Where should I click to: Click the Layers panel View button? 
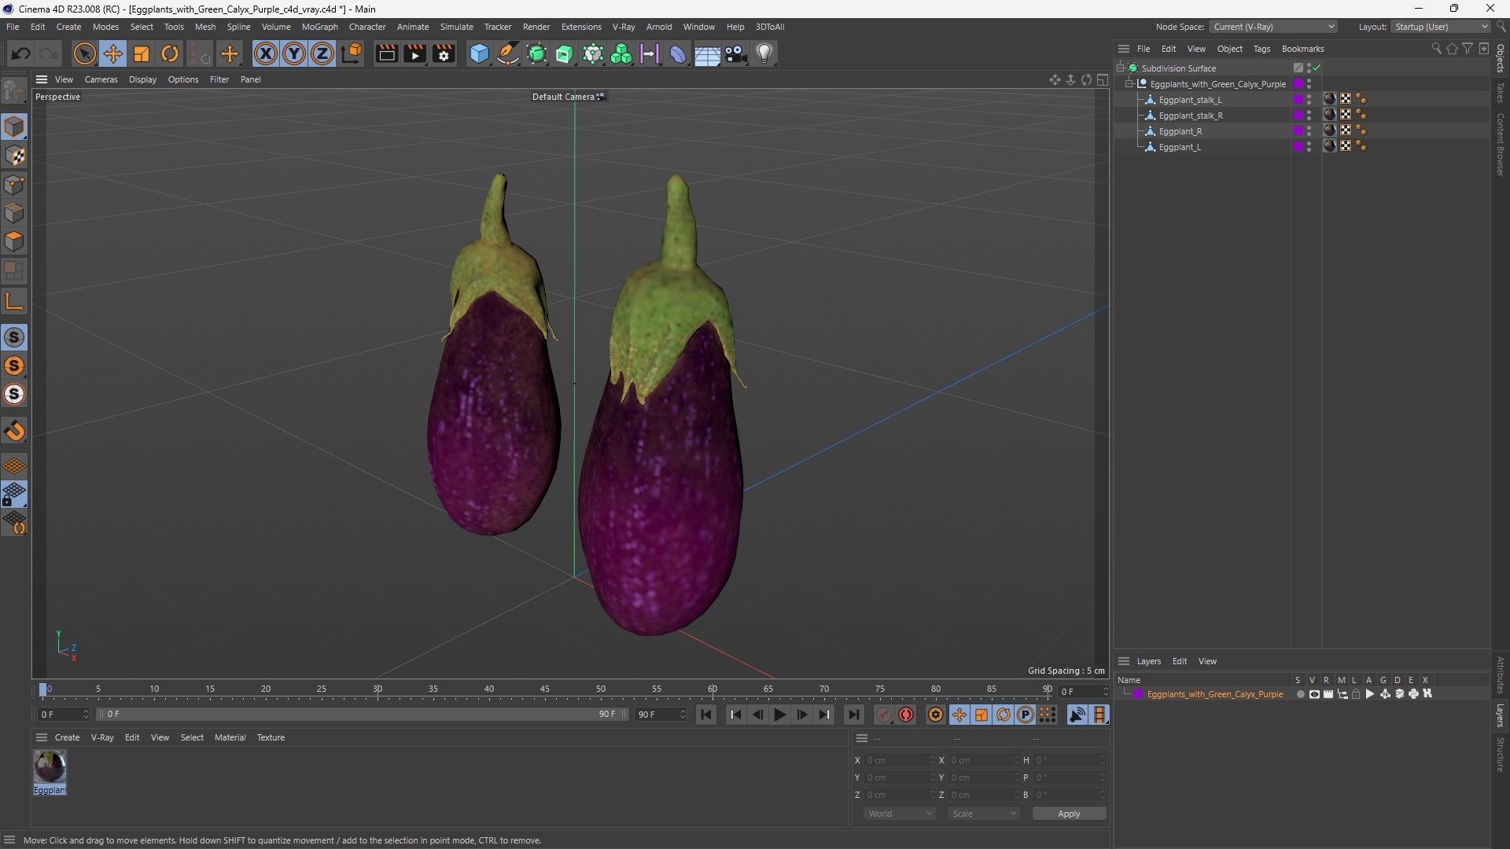click(1207, 661)
